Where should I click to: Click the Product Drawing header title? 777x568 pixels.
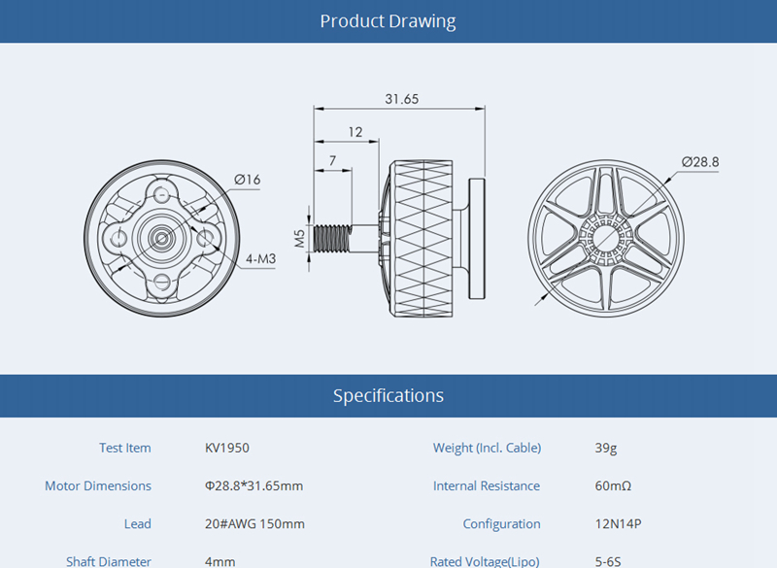click(x=388, y=21)
